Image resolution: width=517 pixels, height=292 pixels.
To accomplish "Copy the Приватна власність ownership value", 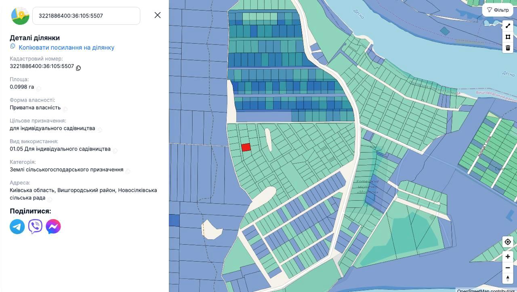I will (x=65, y=109).
